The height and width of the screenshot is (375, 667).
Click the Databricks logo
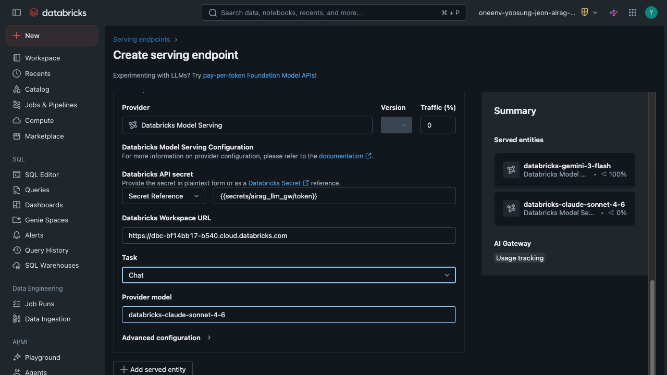click(58, 12)
